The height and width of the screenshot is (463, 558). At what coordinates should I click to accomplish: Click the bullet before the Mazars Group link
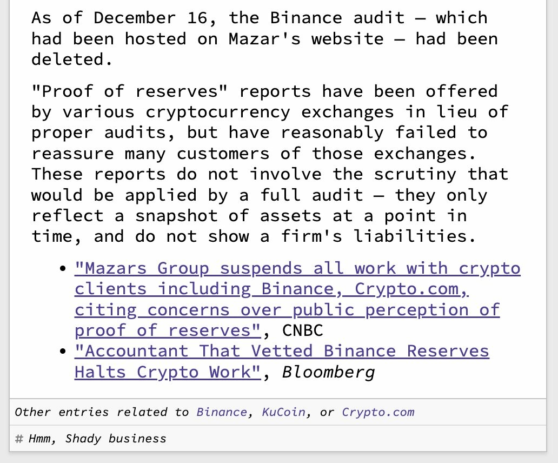pos(64,269)
